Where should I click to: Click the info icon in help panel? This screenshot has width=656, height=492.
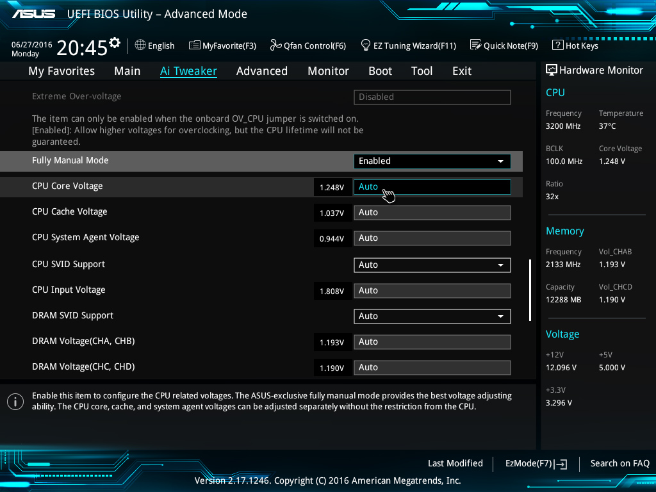point(15,402)
